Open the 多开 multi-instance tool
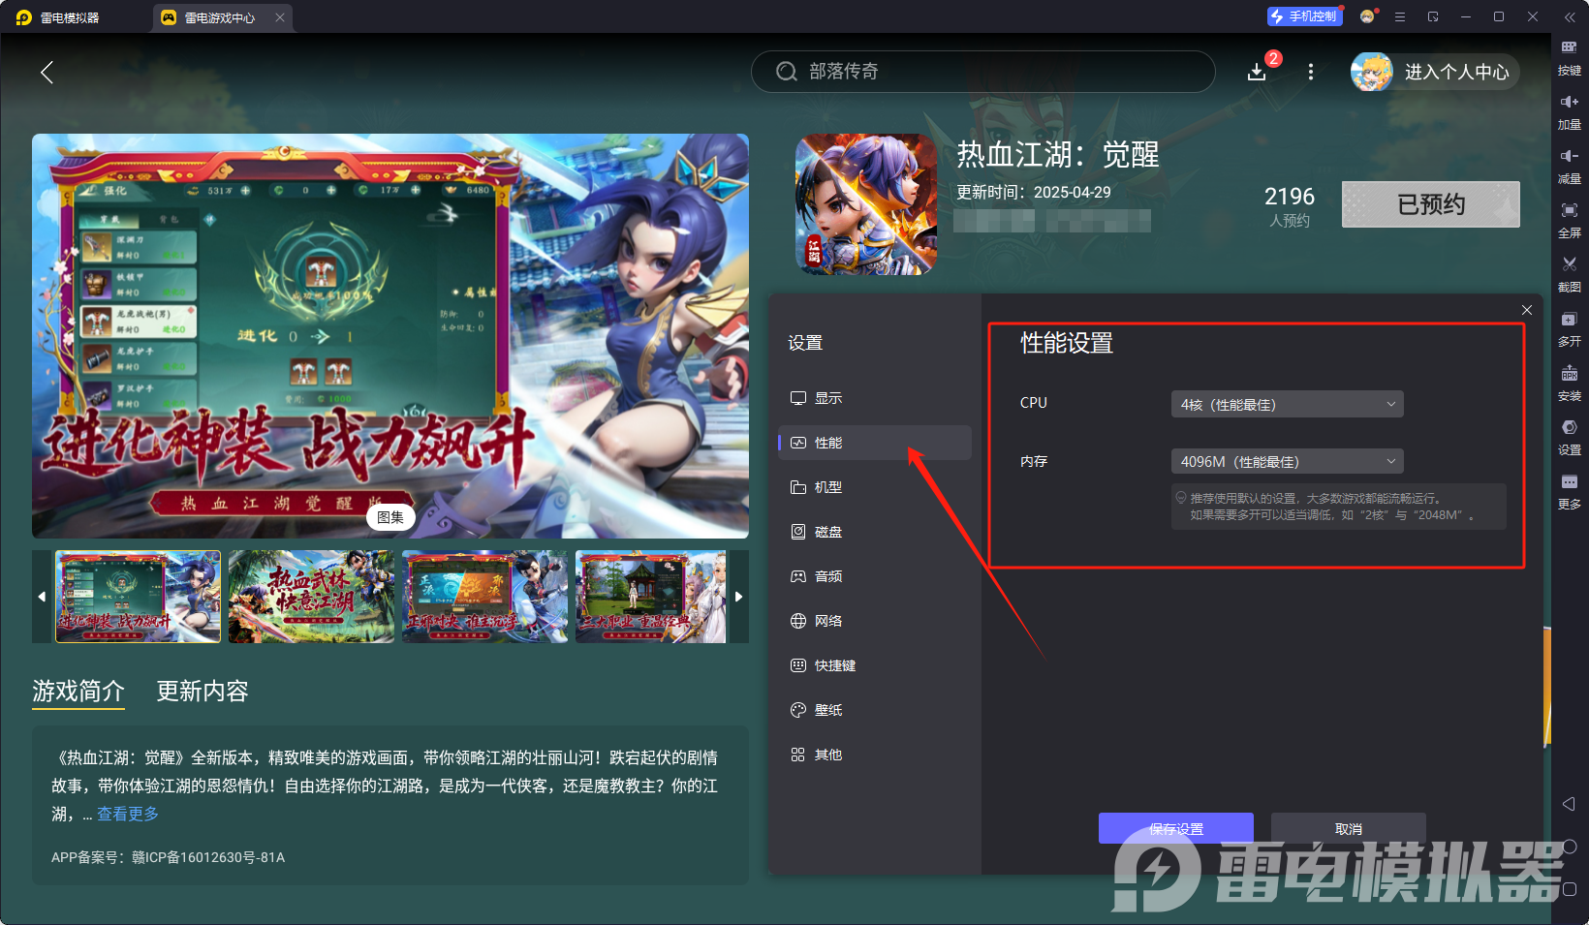This screenshot has height=925, width=1589. [x=1569, y=327]
